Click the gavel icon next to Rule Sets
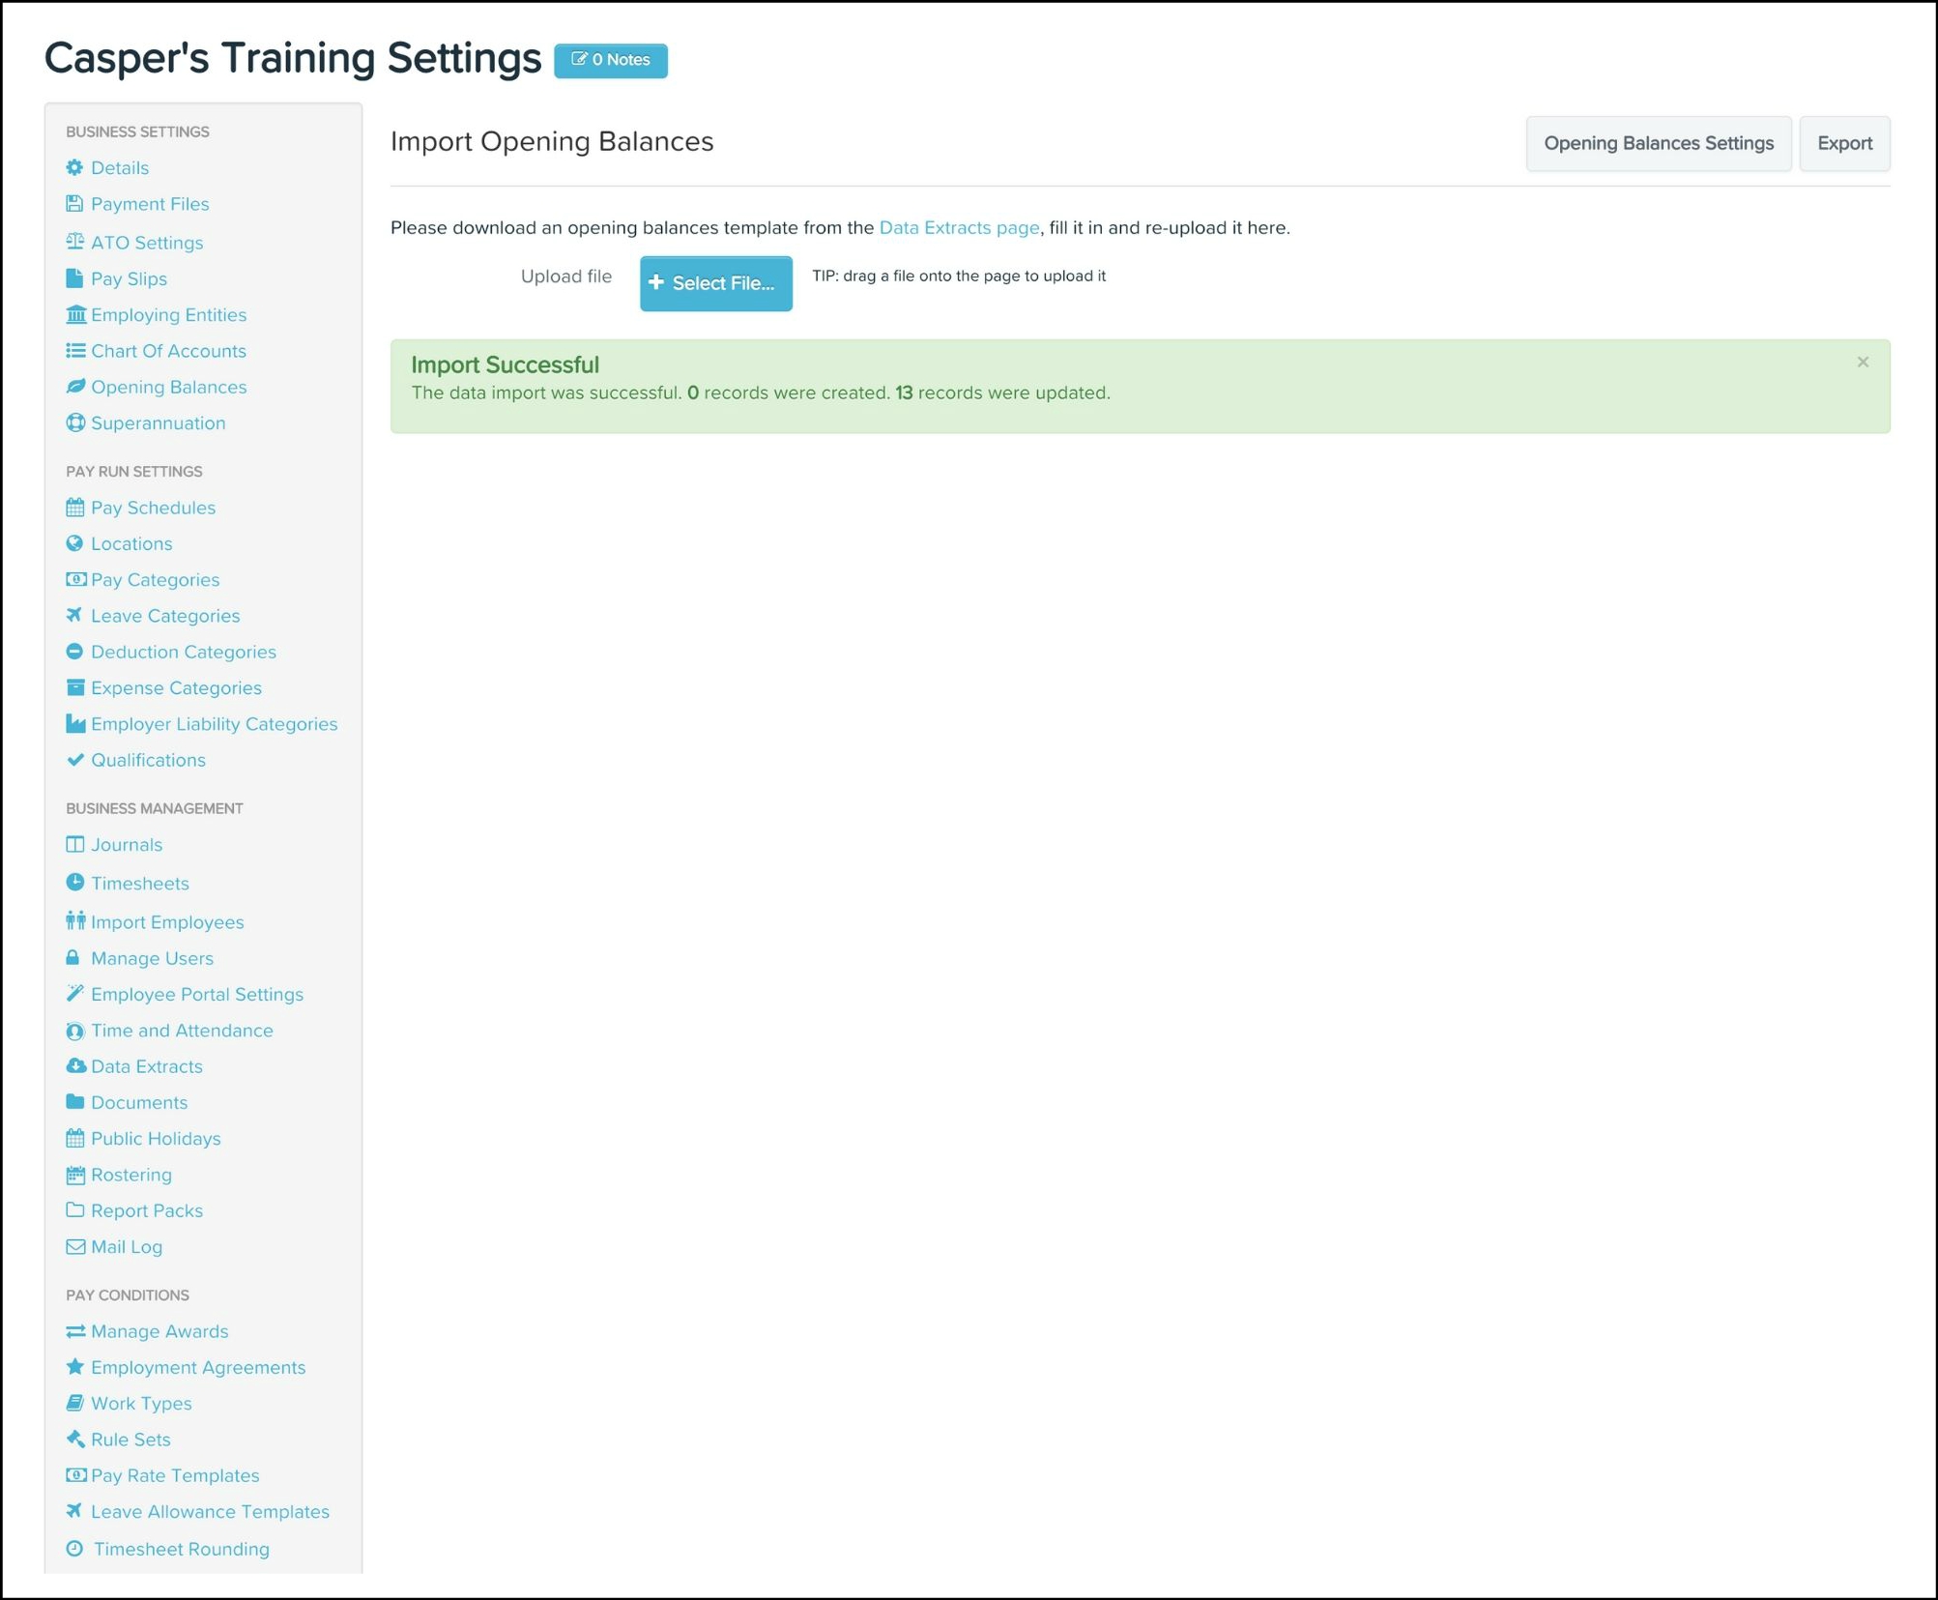Image resolution: width=1938 pixels, height=1600 pixels. [x=74, y=1439]
